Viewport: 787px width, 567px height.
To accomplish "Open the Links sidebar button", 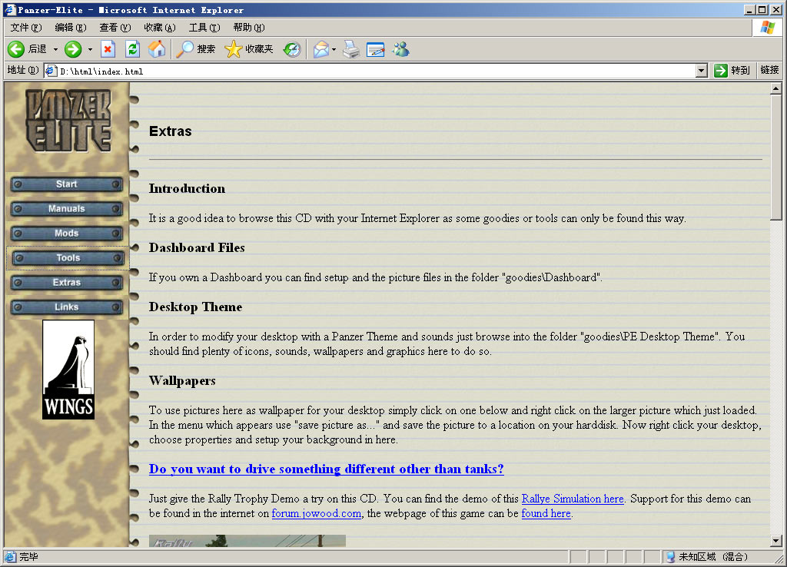I will [x=67, y=307].
